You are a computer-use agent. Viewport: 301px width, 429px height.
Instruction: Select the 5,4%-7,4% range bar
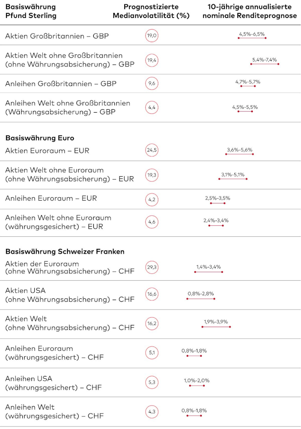point(264,64)
